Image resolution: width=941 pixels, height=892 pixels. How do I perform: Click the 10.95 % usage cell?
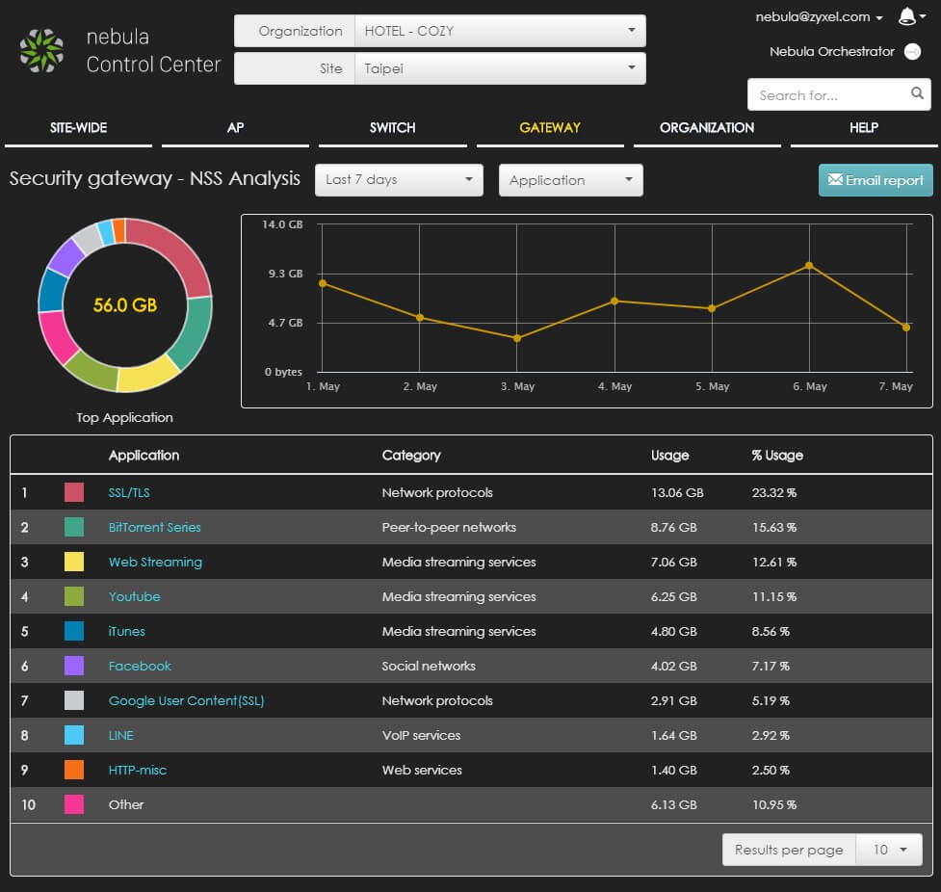tap(774, 805)
